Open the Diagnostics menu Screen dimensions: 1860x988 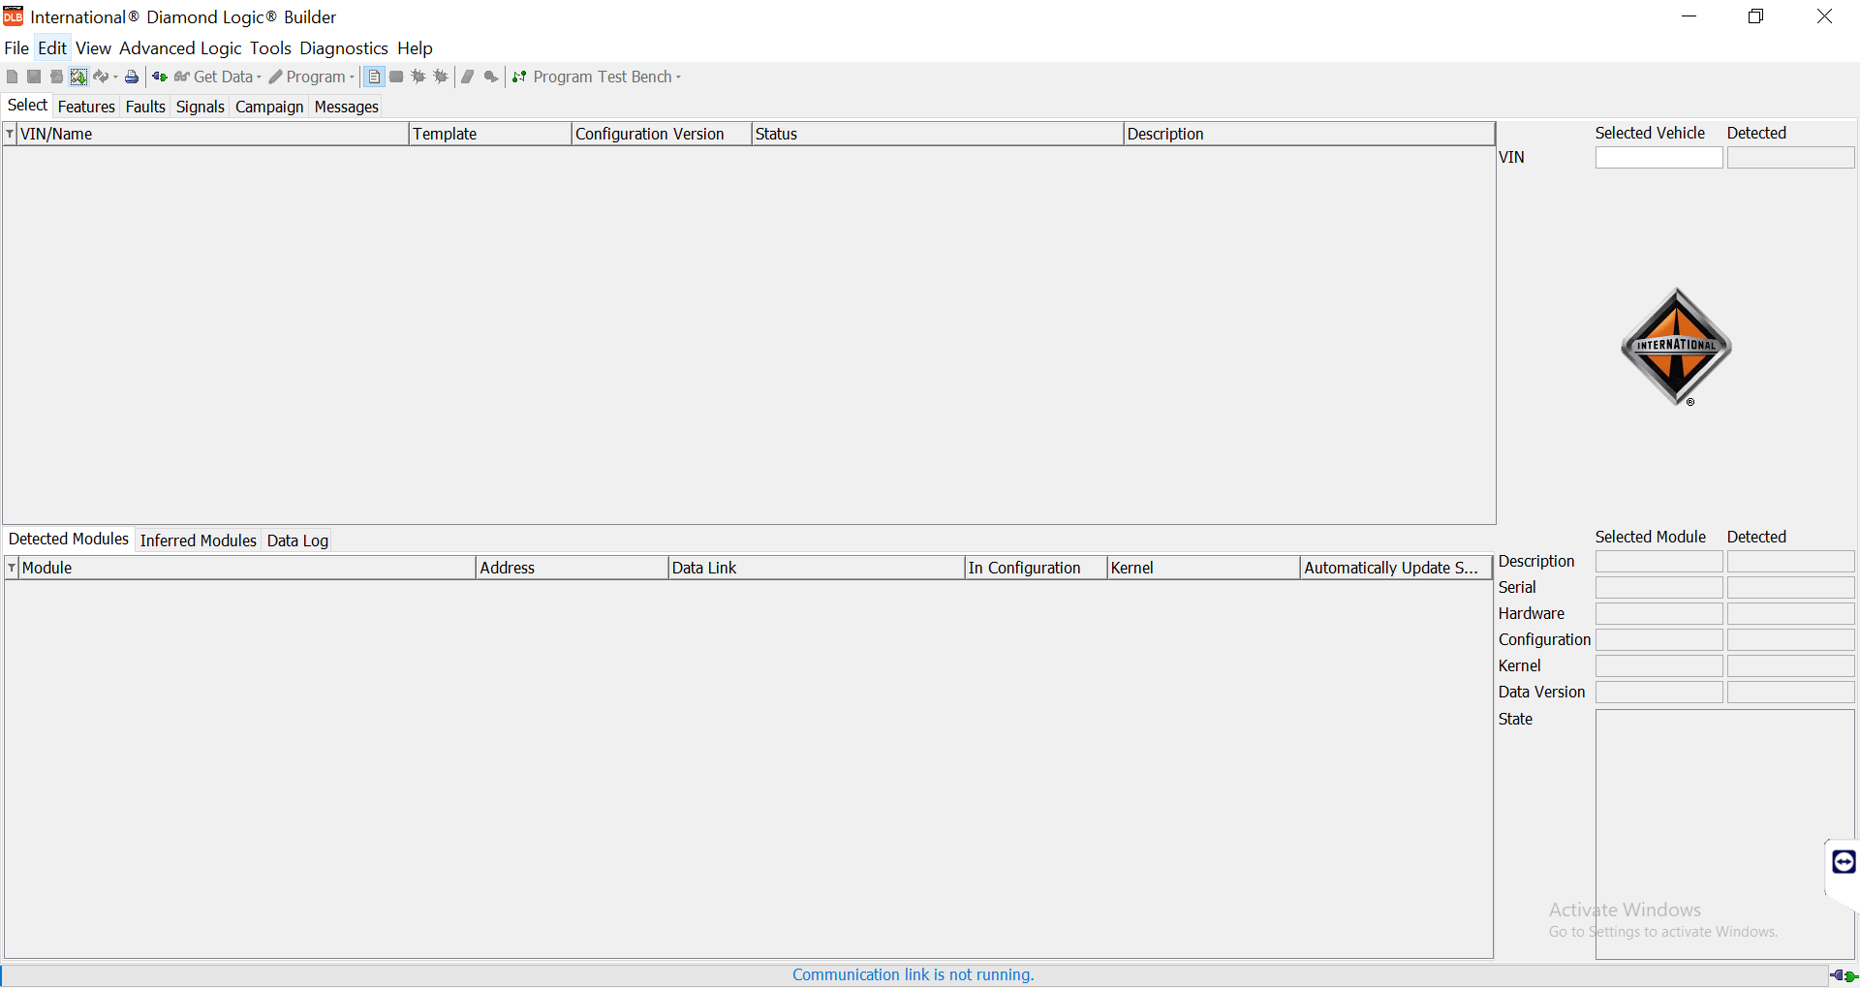tap(344, 47)
